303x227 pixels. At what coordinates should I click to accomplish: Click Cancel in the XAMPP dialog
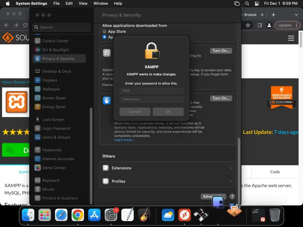[135, 111]
